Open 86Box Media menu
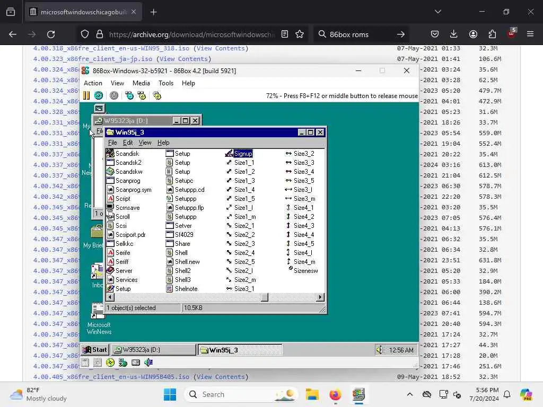 coord(141,83)
